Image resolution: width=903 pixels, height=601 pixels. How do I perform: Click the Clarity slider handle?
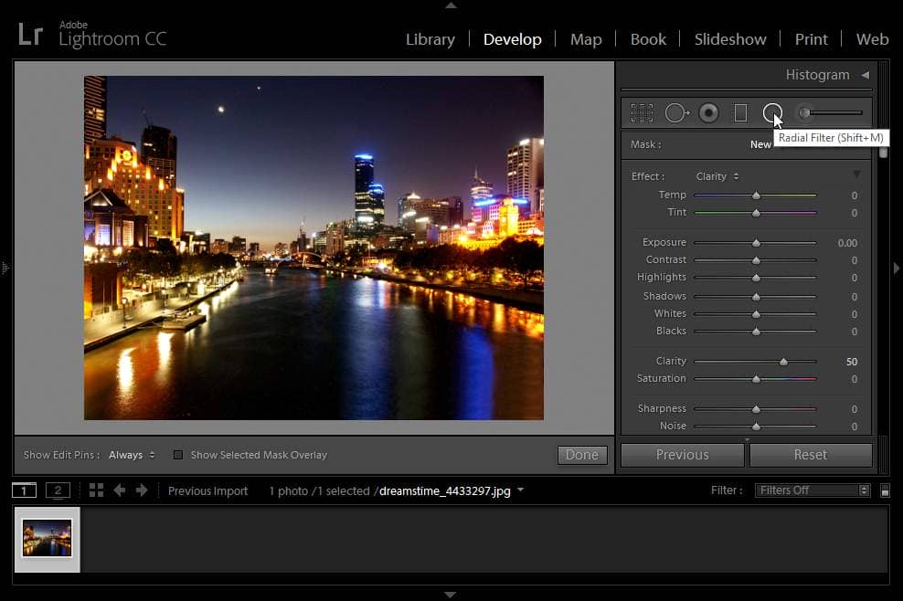pos(783,362)
